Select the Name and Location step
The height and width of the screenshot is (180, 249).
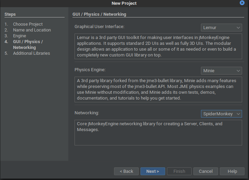tap(32, 30)
